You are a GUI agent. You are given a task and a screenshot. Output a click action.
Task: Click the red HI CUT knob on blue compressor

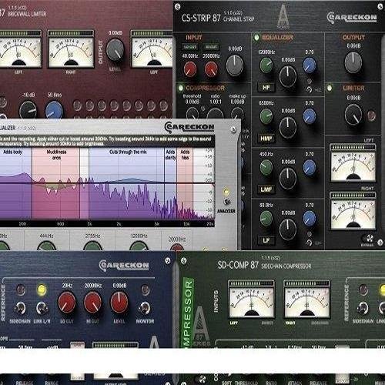(x=92, y=303)
